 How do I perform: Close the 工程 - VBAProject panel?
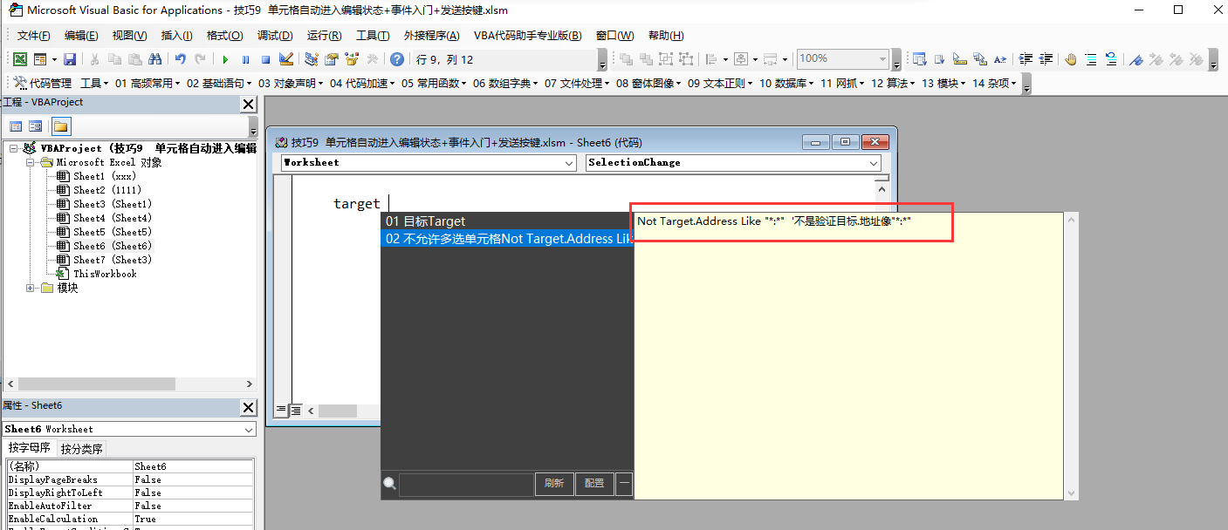pyautogui.click(x=249, y=105)
